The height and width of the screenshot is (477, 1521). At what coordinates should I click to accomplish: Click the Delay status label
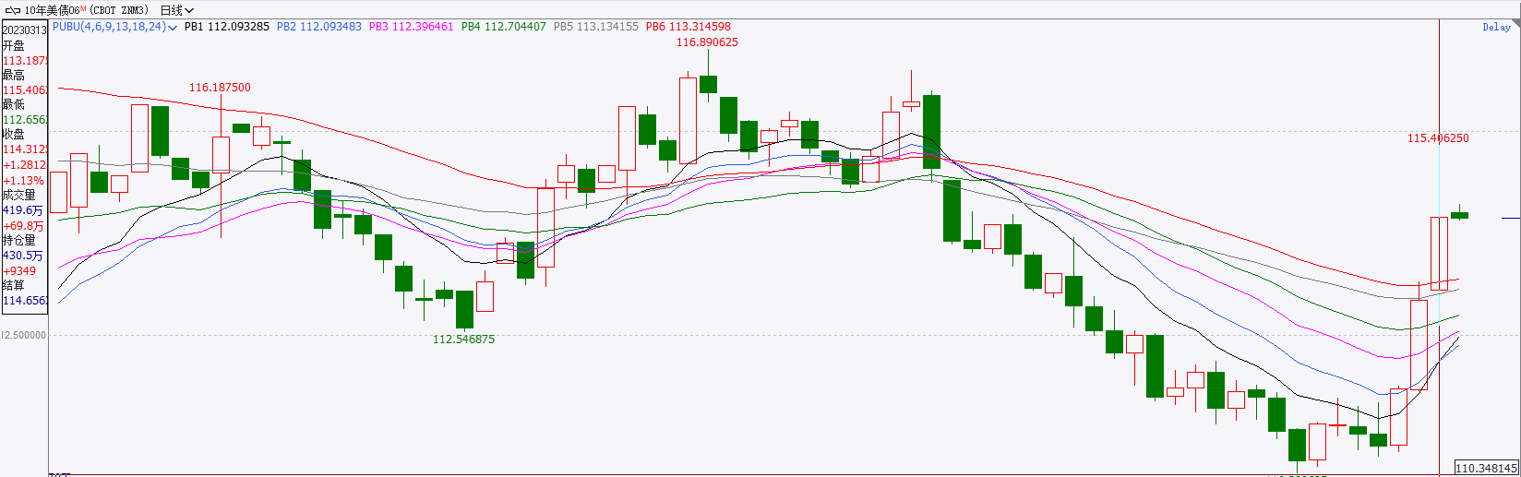point(1496,28)
